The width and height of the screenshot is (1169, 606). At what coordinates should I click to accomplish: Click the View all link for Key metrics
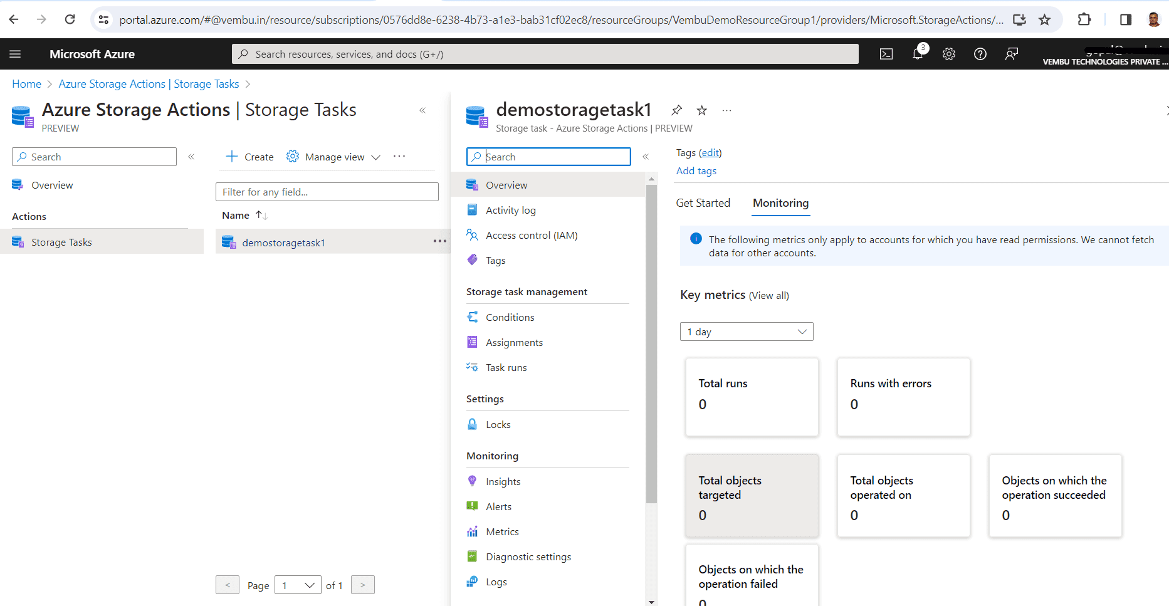pos(768,296)
